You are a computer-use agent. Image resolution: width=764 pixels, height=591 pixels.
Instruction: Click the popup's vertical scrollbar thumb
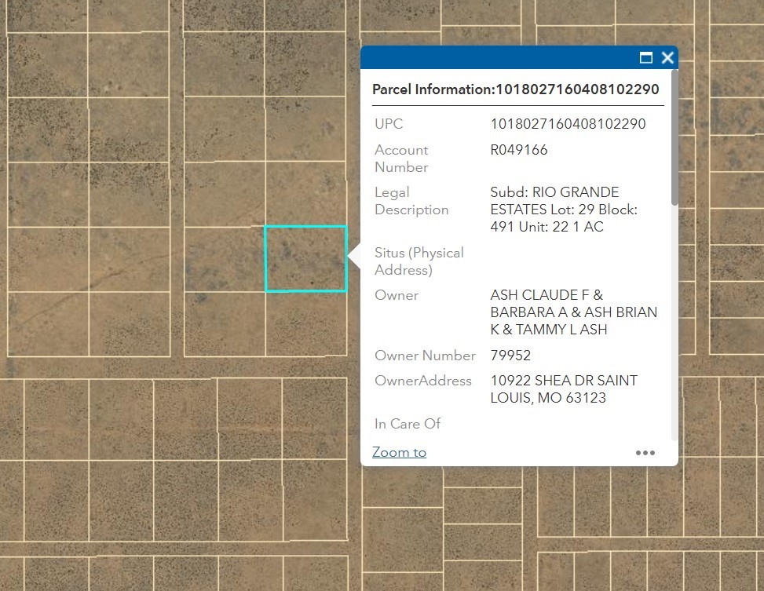tap(674, 137)
